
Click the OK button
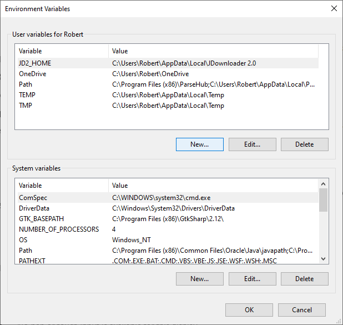coord(249,310)
